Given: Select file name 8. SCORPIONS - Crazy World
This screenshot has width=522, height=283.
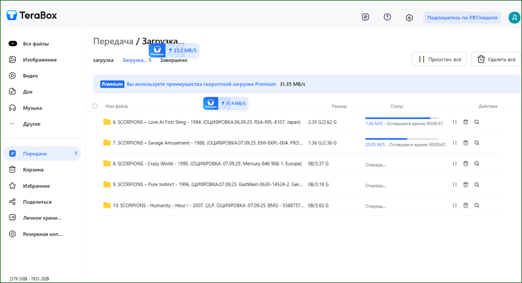Looking at the screenshot, I should tap(207, 164).
